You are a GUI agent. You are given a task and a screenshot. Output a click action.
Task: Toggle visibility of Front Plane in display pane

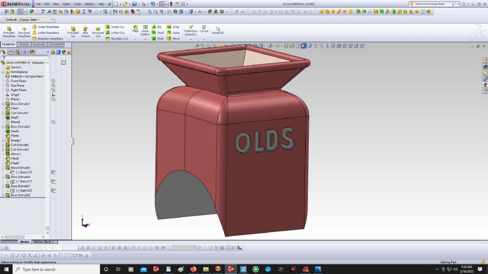point(53,81)
